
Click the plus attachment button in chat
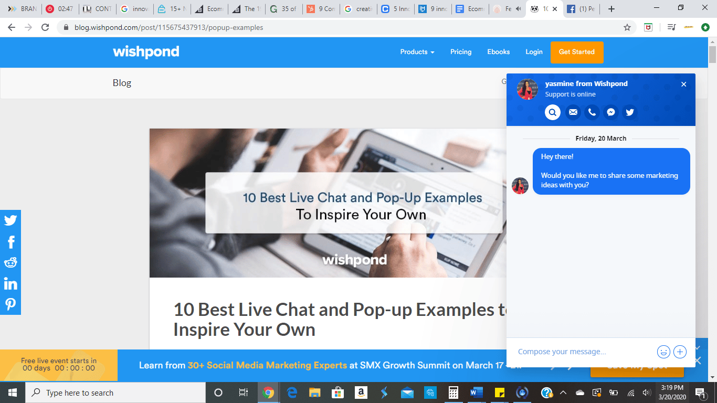[680, 352]
